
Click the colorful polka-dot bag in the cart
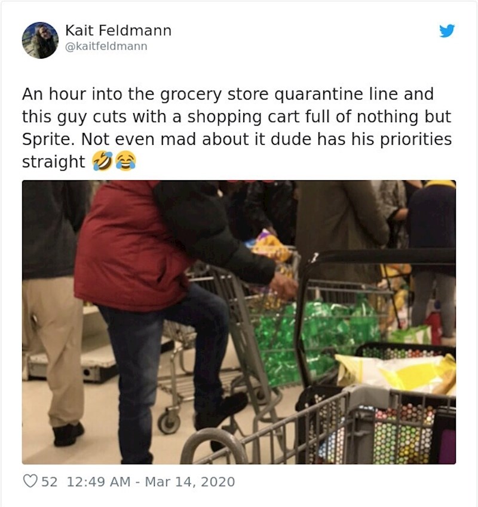tap(400, 433)
